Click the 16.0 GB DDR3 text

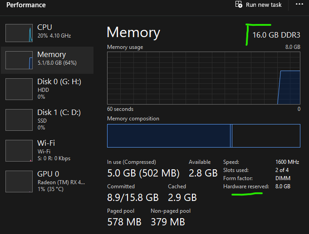click(276, 35)
